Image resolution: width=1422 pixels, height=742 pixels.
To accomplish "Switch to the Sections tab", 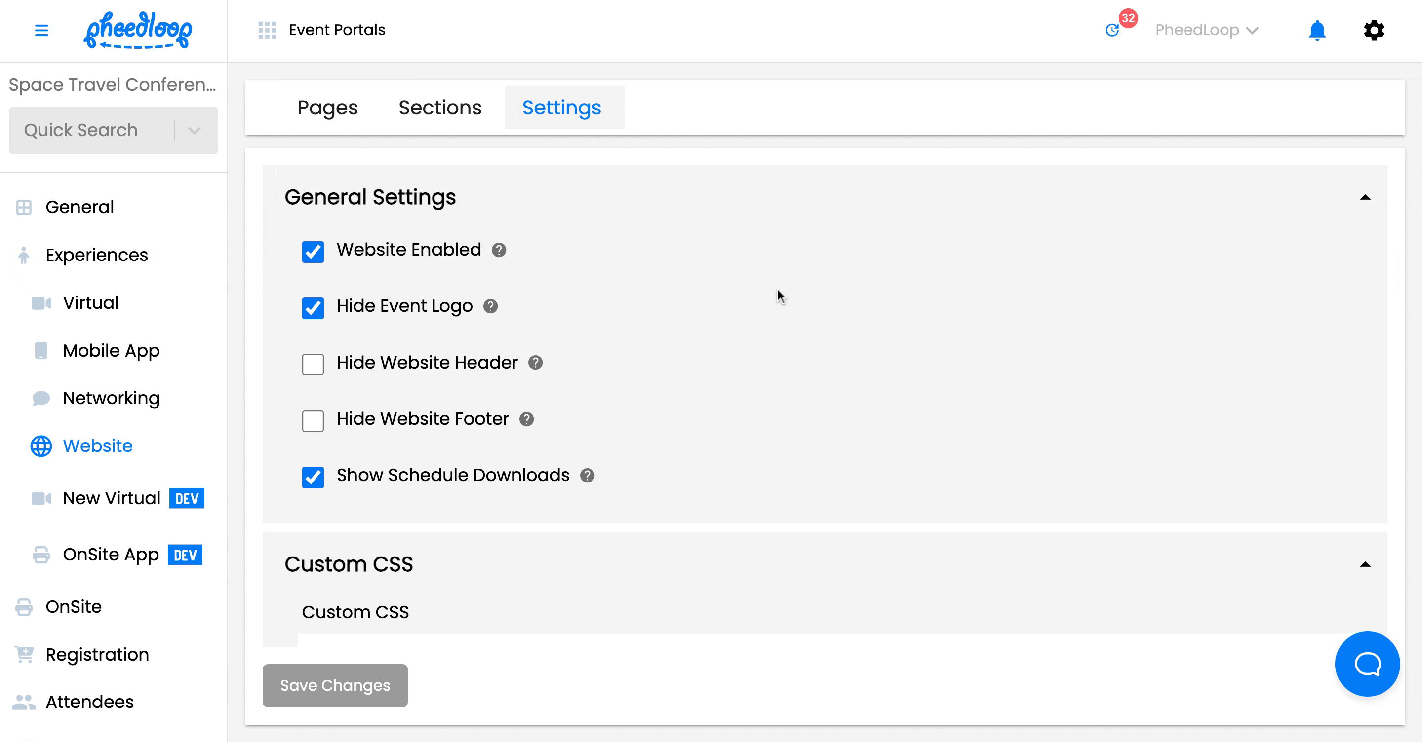I will coord(440,108).
